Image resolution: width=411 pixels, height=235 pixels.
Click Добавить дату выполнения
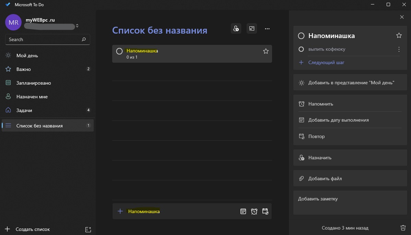click(x=350, y=120)
